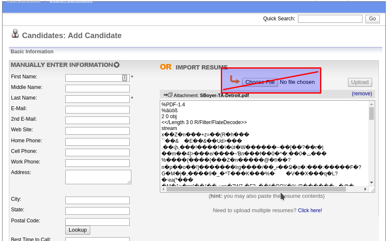Click the Web Site input field

pos(97,131)
